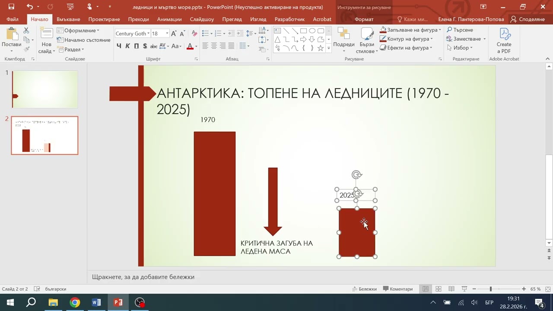
Task: Decrease font size with smaller A icon
Action: [x=182, y=34]
